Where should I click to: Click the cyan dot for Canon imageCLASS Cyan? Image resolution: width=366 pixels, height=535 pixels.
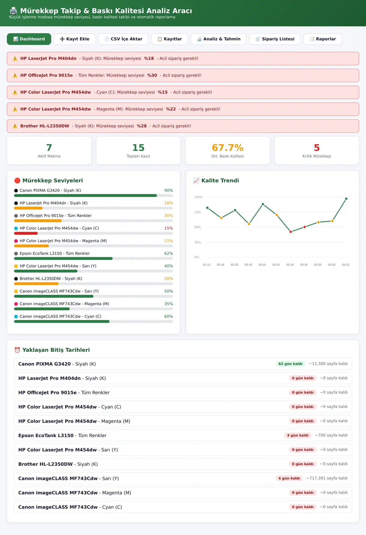pos(16,317)
